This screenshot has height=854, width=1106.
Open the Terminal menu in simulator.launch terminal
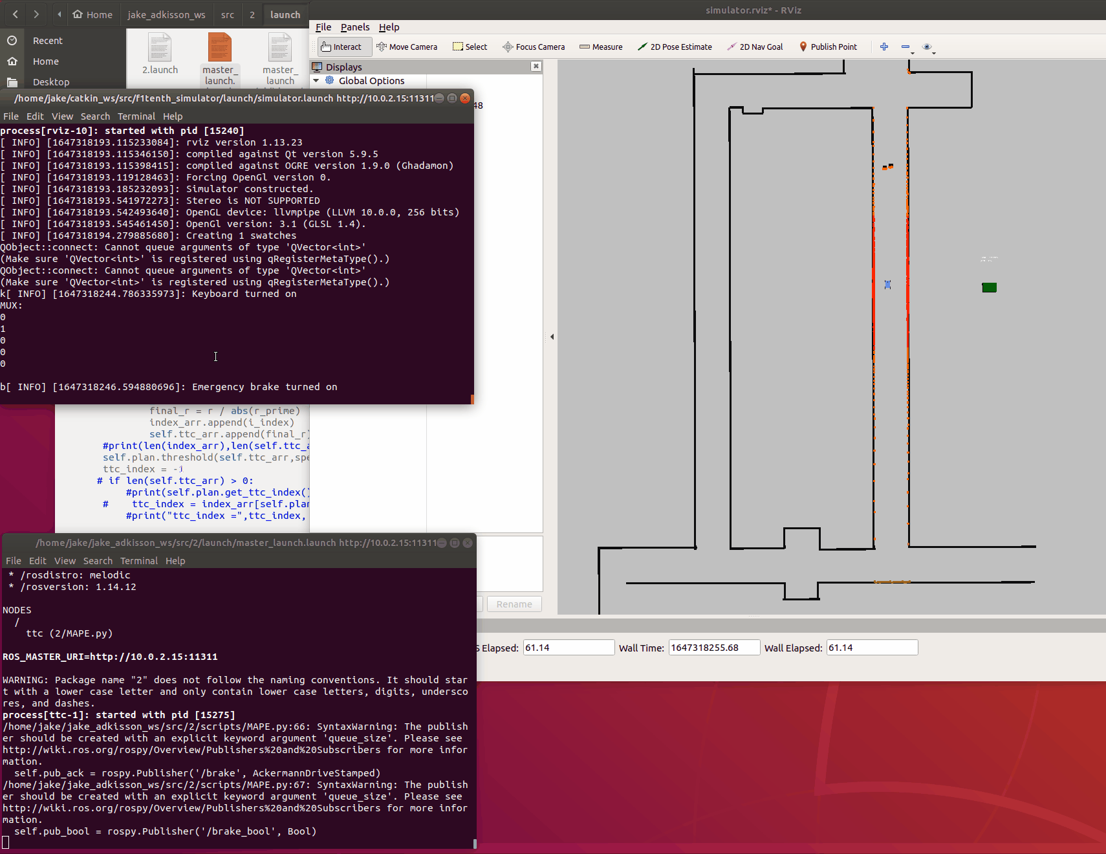point(136,116)
